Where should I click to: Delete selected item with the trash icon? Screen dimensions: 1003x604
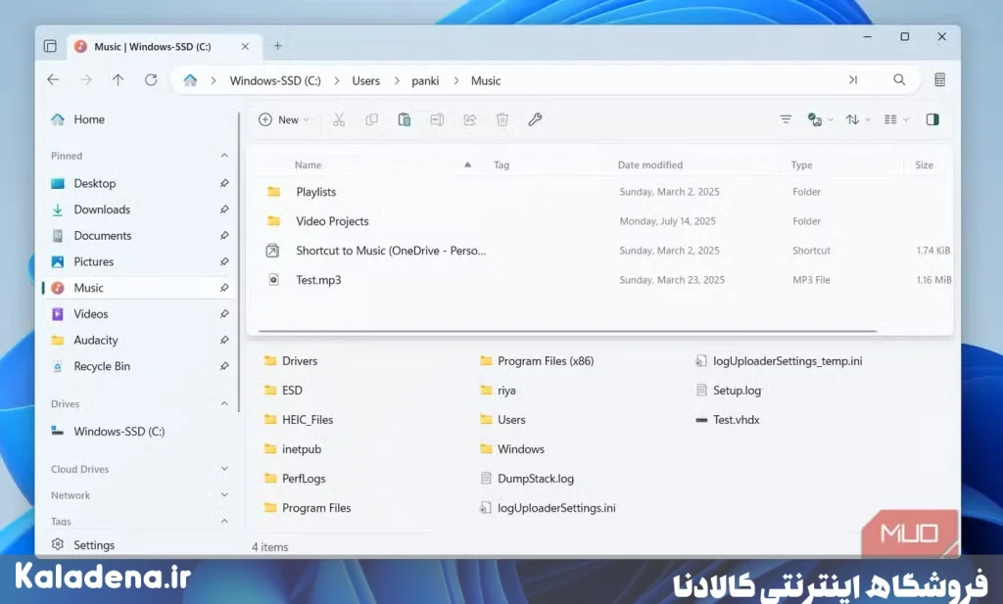(502, 119)
